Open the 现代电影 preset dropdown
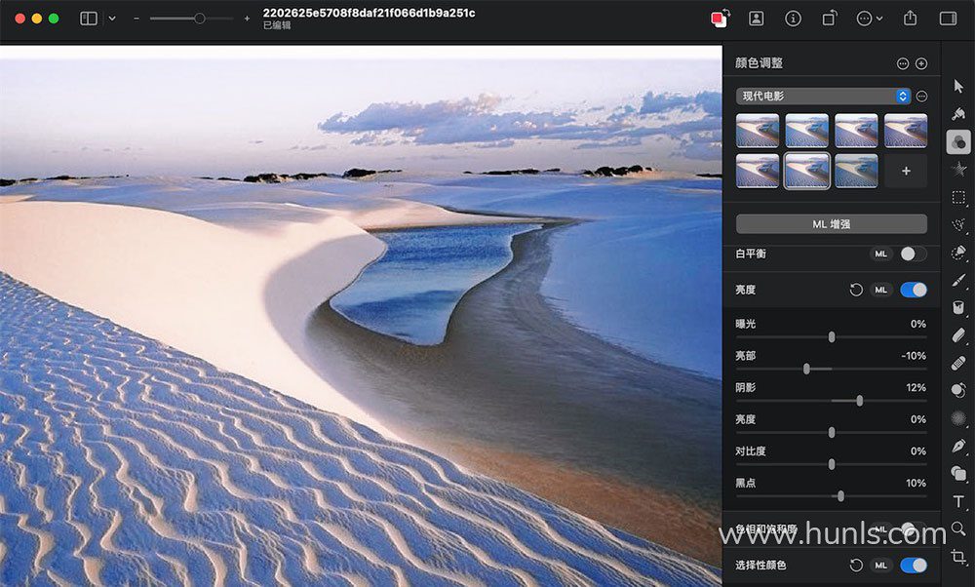The image size is (975, 587). 823,96
